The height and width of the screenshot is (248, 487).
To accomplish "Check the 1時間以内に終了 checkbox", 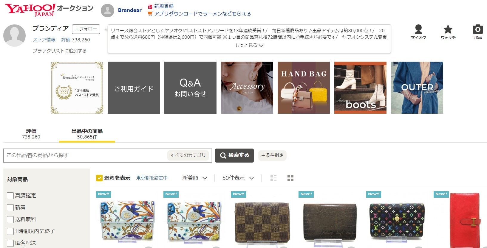I will (10, 231).
